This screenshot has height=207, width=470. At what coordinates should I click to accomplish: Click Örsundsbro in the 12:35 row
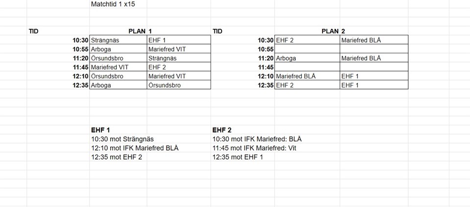[164, 85]
